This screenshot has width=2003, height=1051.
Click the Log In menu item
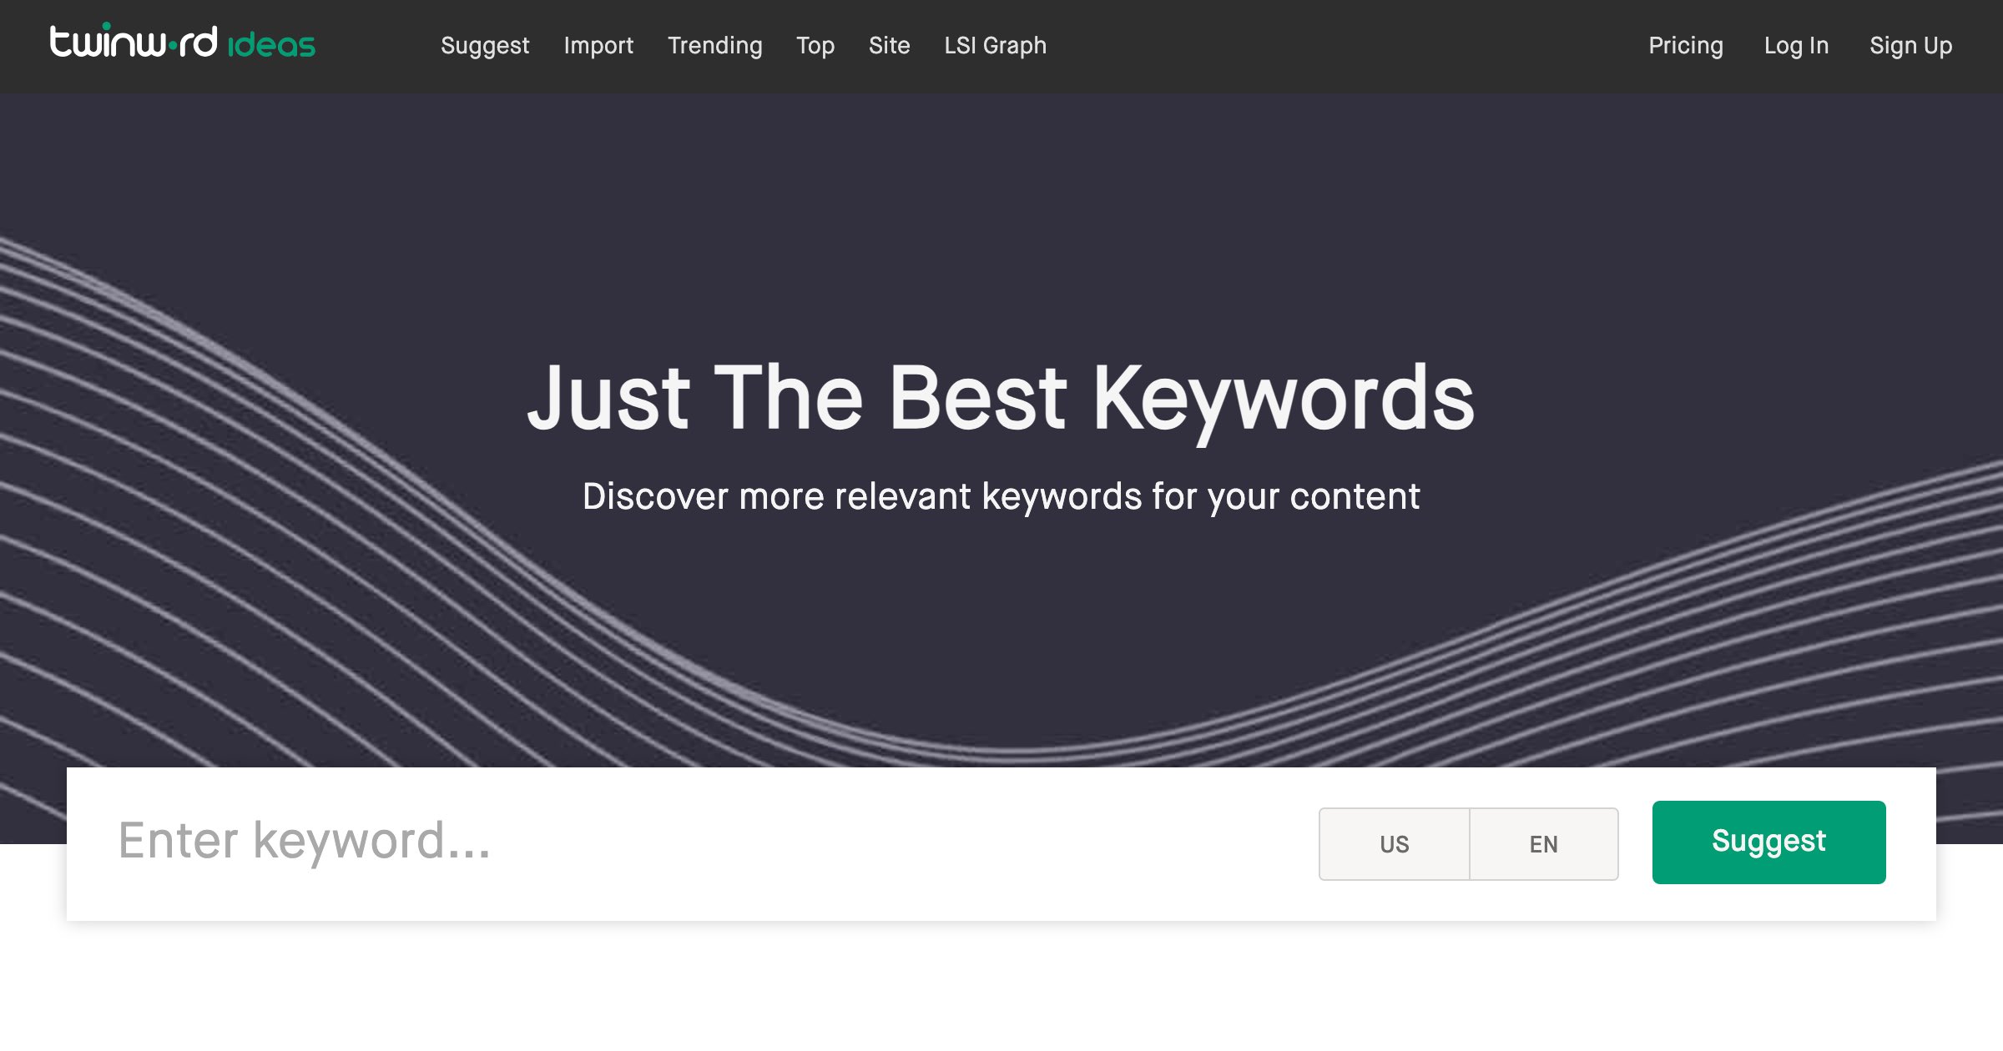click(1796, 45)
